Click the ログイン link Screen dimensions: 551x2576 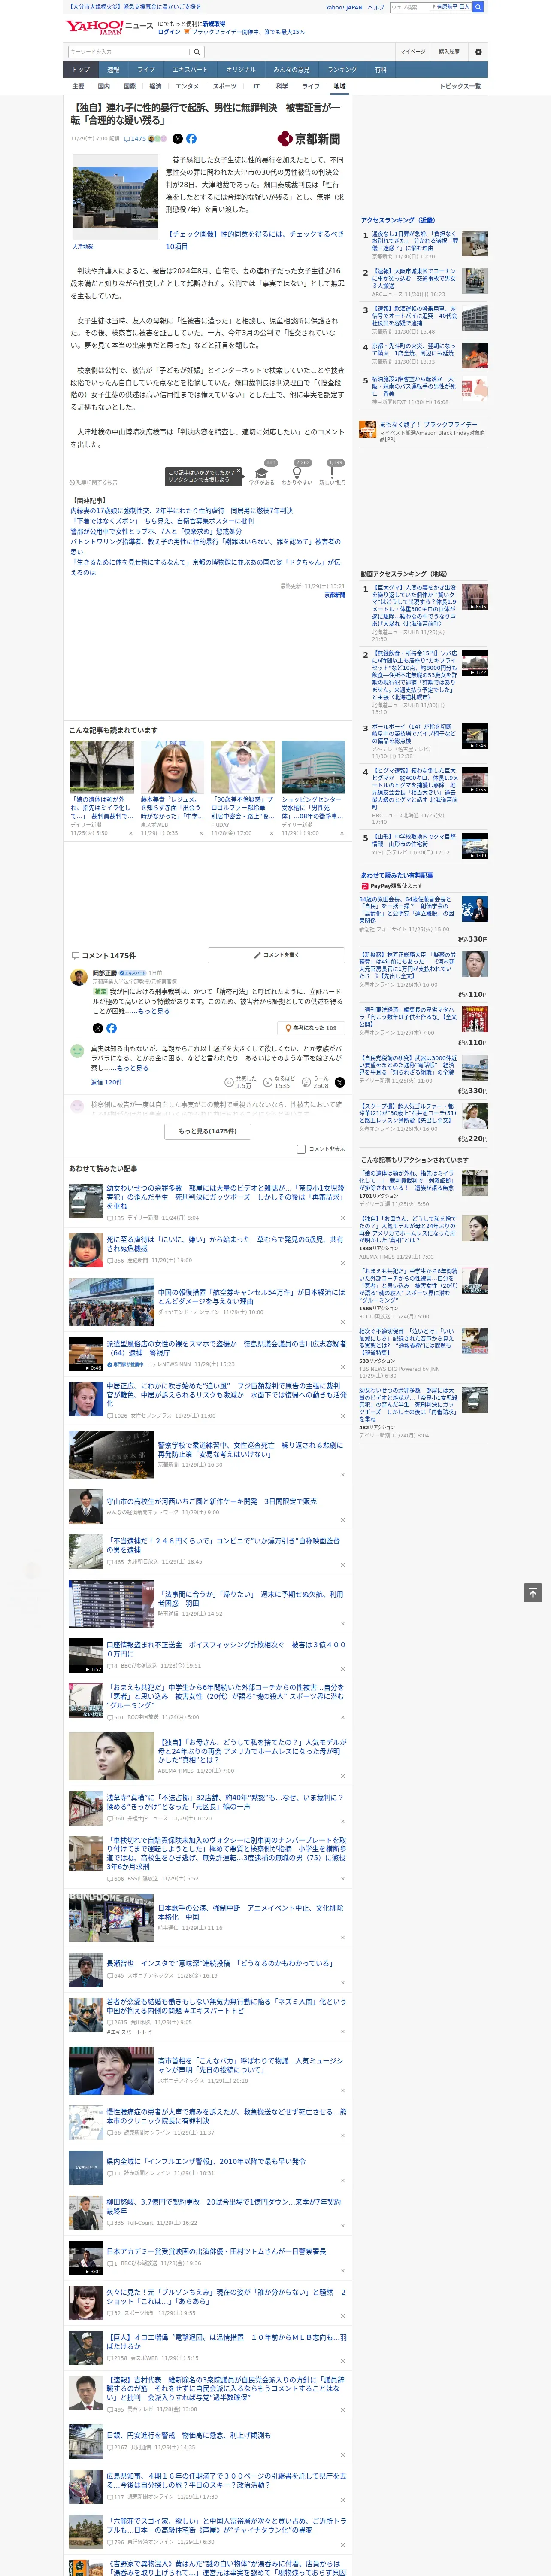tap(169, 32)
